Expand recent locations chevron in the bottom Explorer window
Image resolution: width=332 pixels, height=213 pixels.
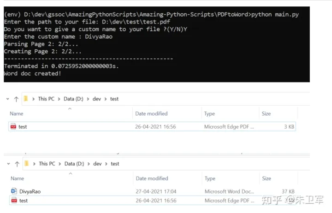8,164
